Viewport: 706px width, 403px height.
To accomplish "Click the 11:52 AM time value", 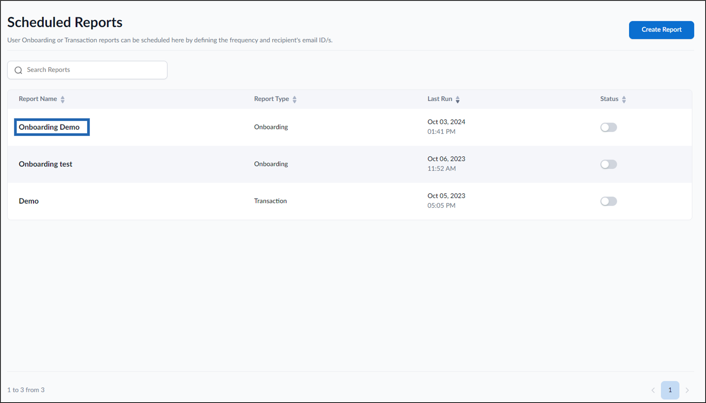I will 442,168.
